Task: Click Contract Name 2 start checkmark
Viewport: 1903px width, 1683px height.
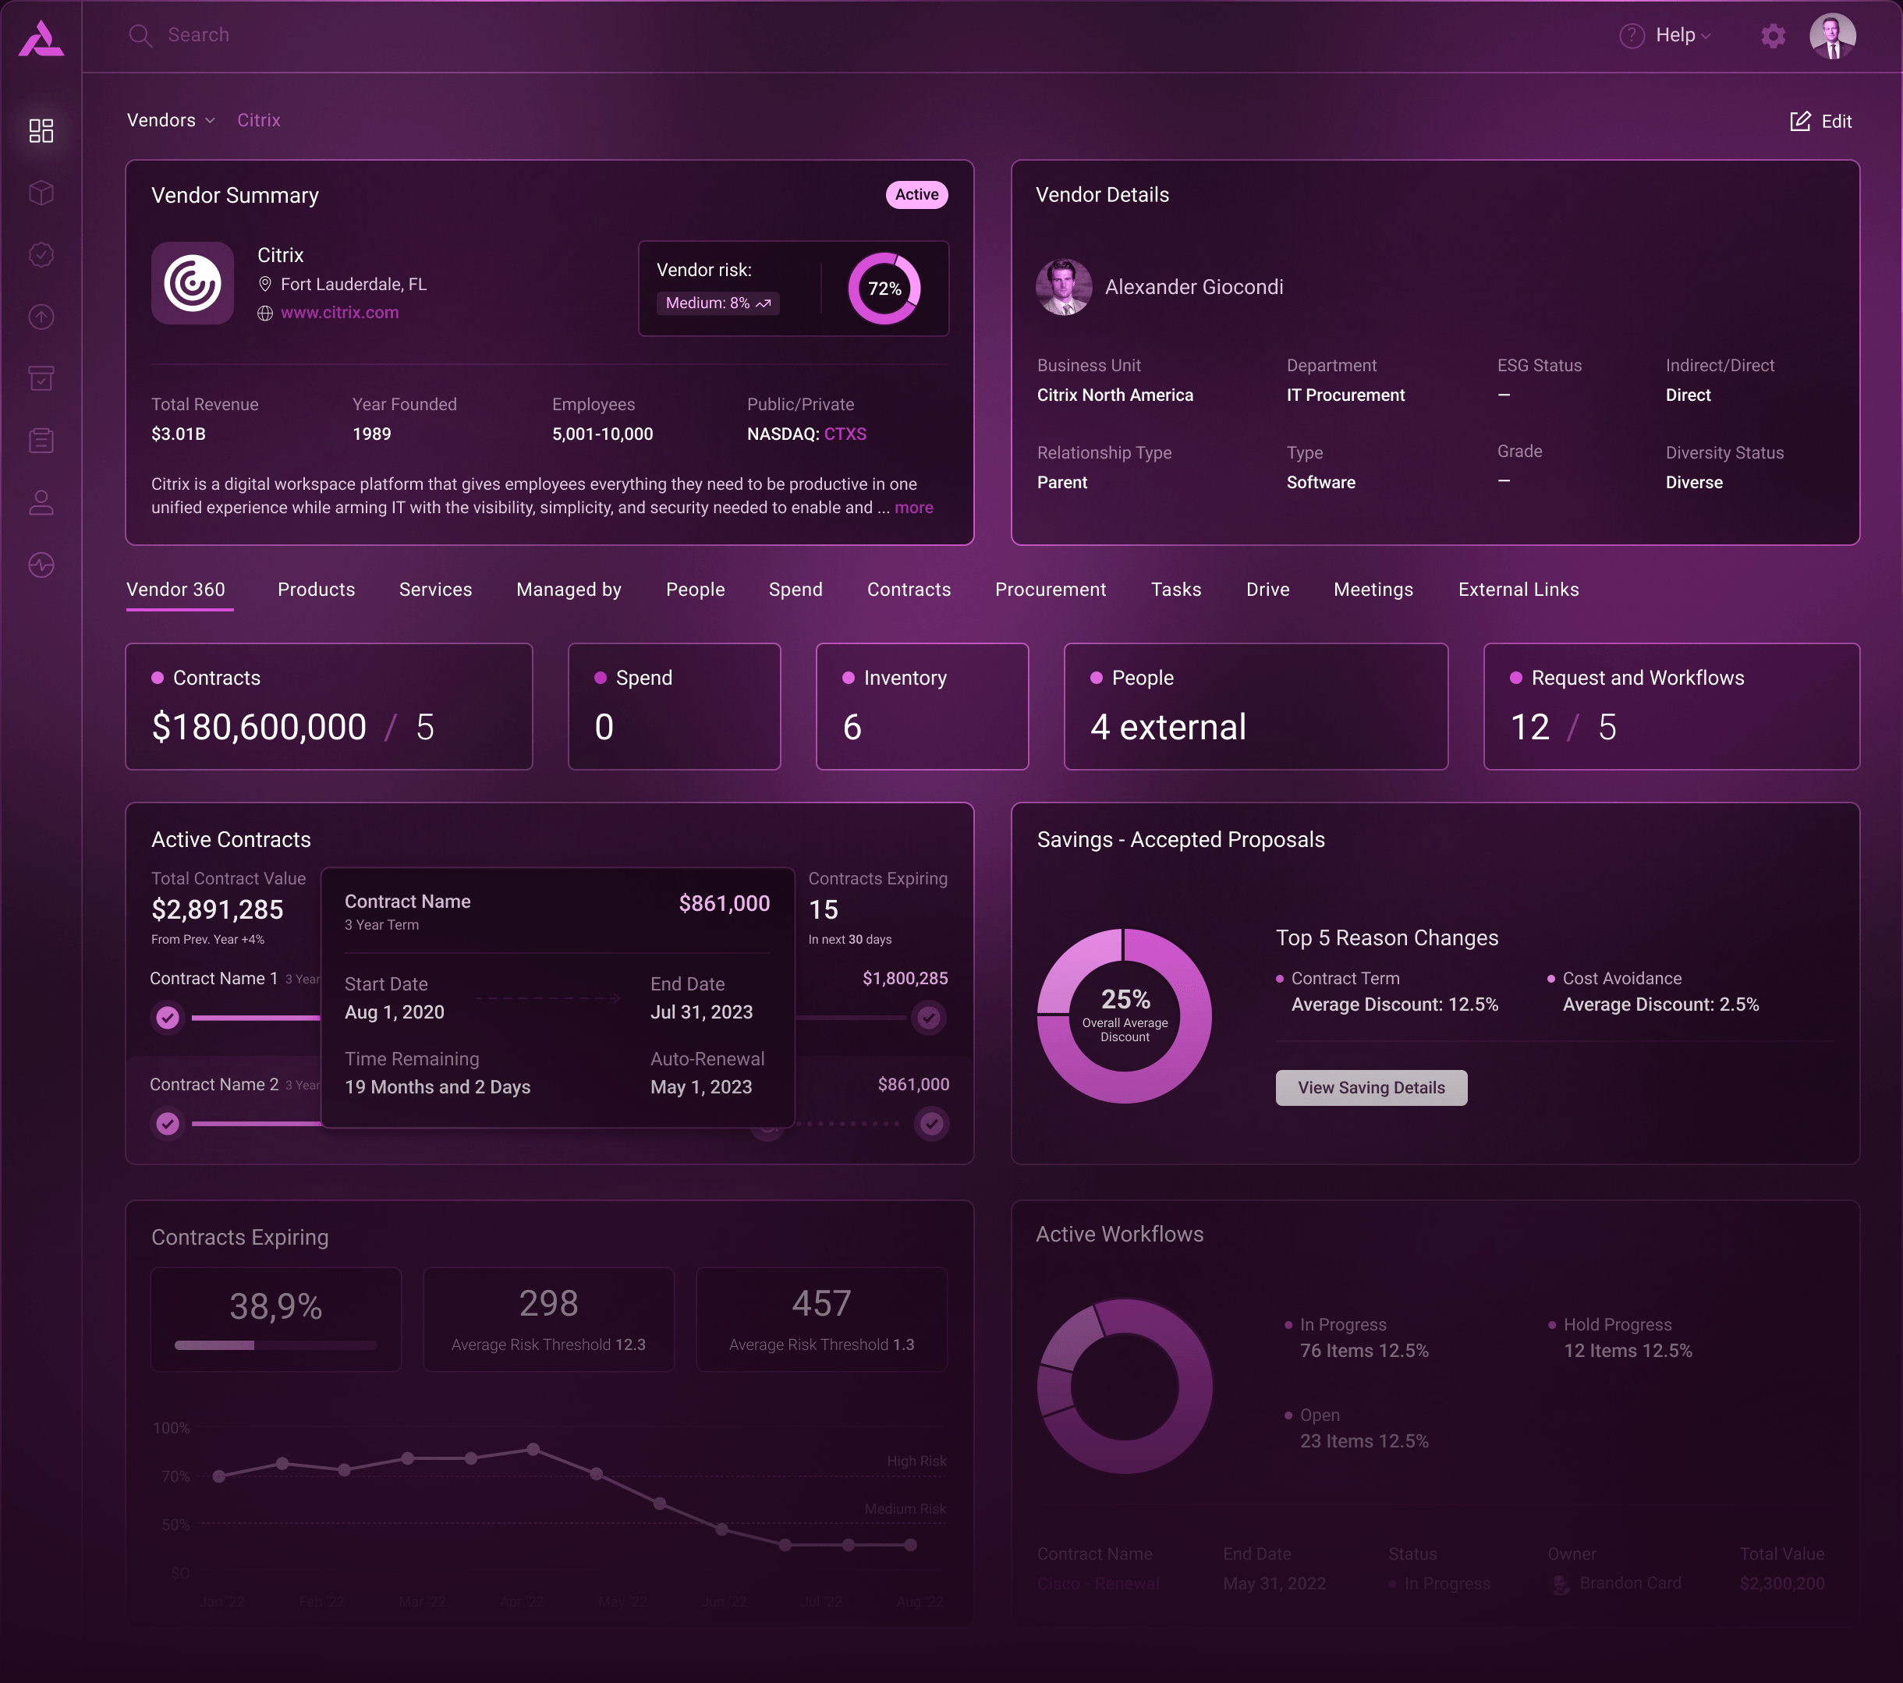Action: coord(168,1124)
